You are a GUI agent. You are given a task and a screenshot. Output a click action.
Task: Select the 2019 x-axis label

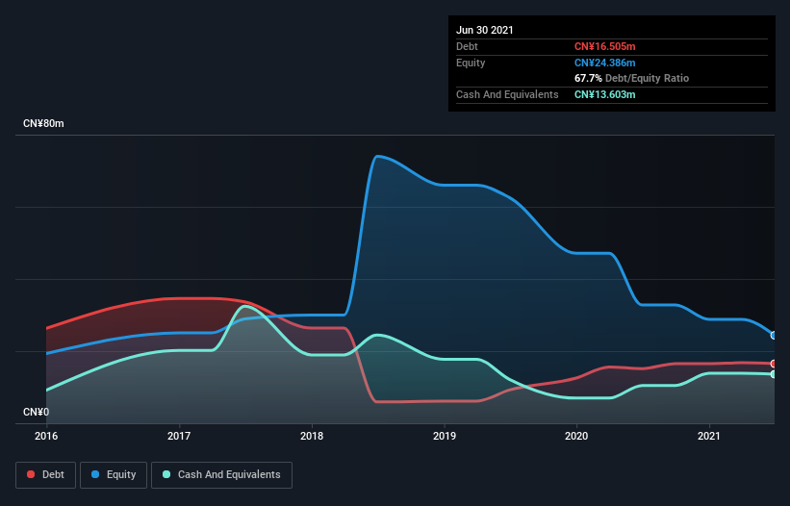coord(445,436)
